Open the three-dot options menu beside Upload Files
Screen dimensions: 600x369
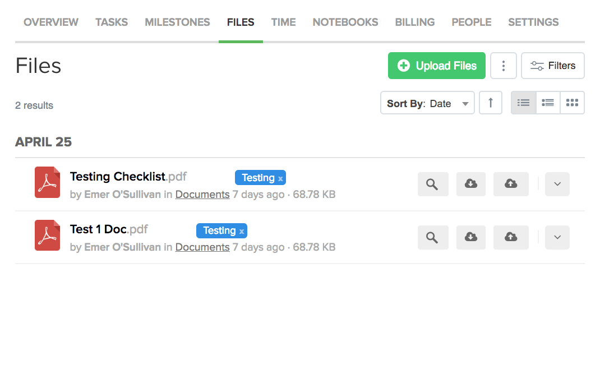tap(503, 66)
